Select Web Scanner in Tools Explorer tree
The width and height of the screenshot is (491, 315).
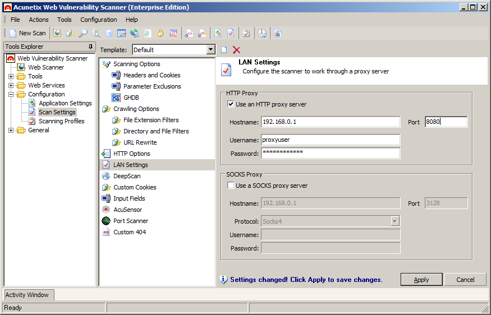coord(45,67)
